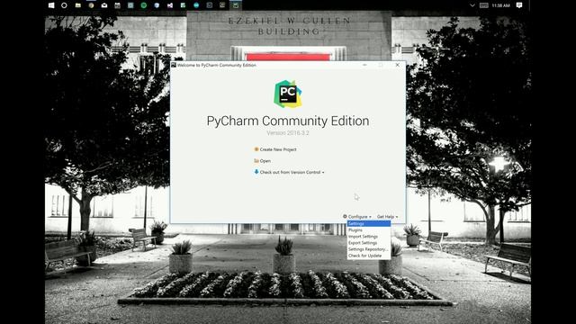Start a new project with Create New Project
The width and height of the screenshot is (576, 324).
coord(275,149)
